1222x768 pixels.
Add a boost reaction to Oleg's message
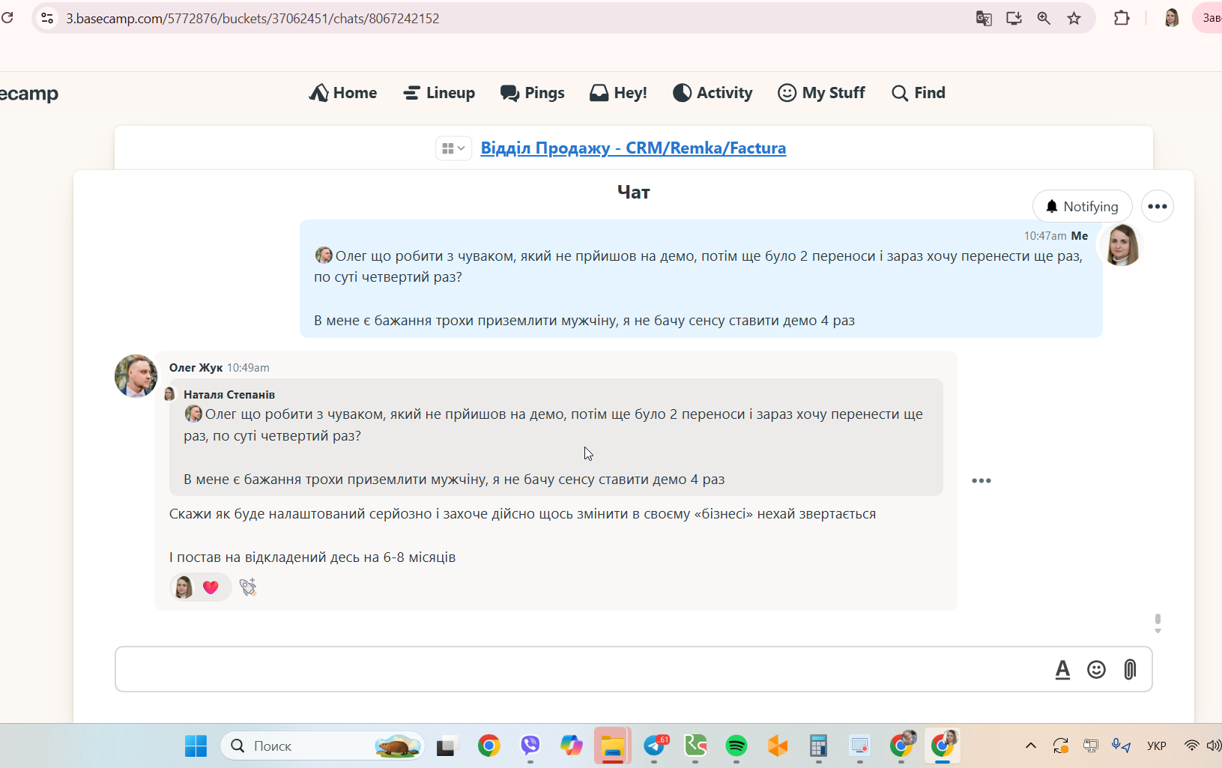click(248, 587)
